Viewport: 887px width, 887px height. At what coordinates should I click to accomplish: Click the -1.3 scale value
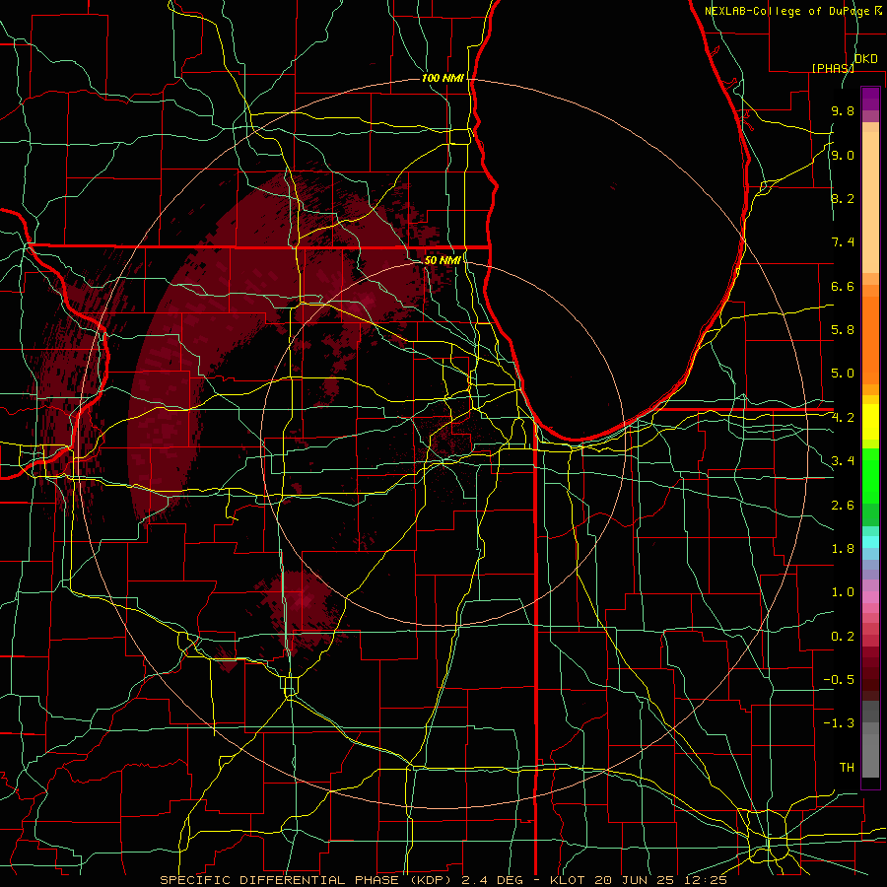pos(839,723)
